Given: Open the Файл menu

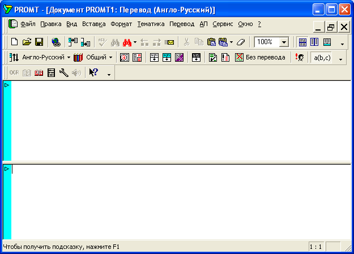Looking at the screenshot, I should [x=28, y=24].
